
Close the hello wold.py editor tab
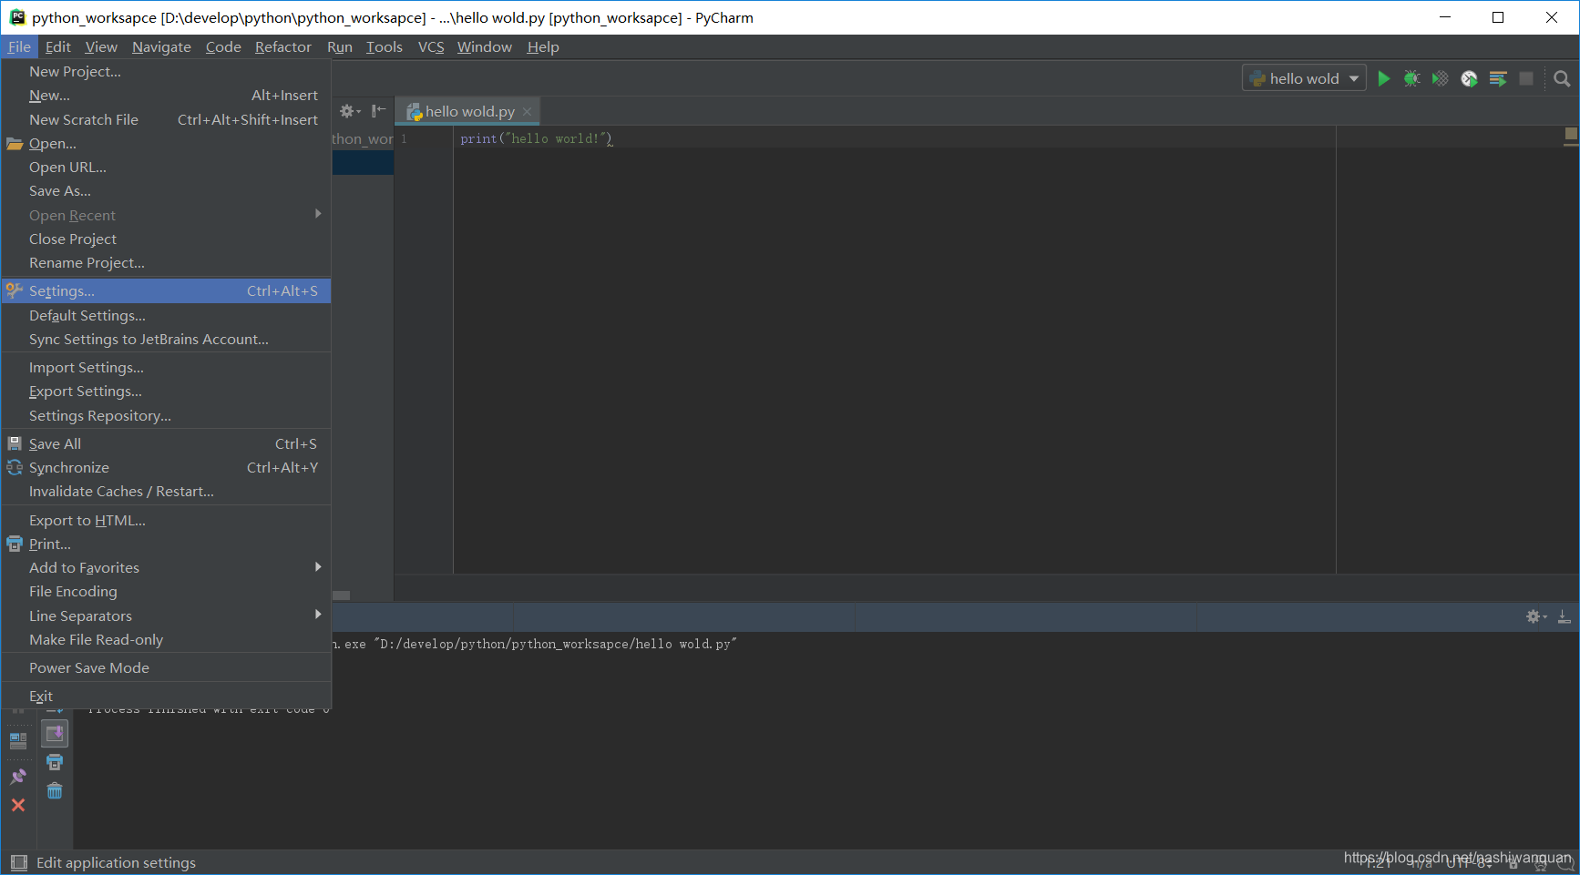527,111
